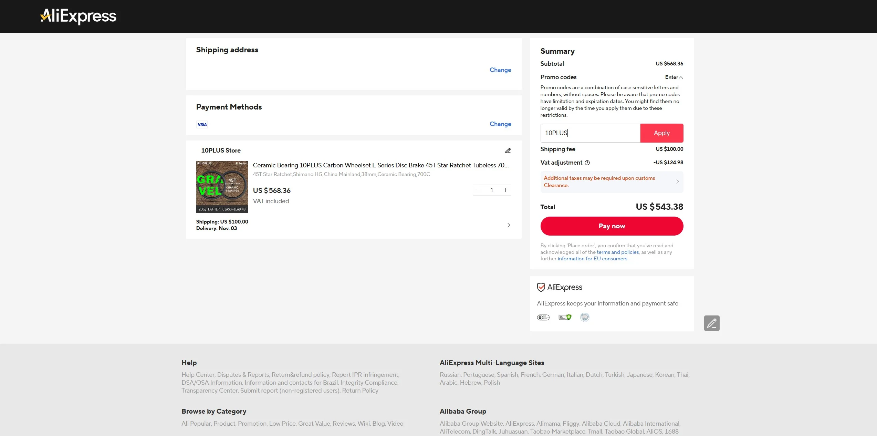Open Alibaba Cloud footer link
This screenshot has height=436, width=877.
pyautogui.click(x=601, y=424)
